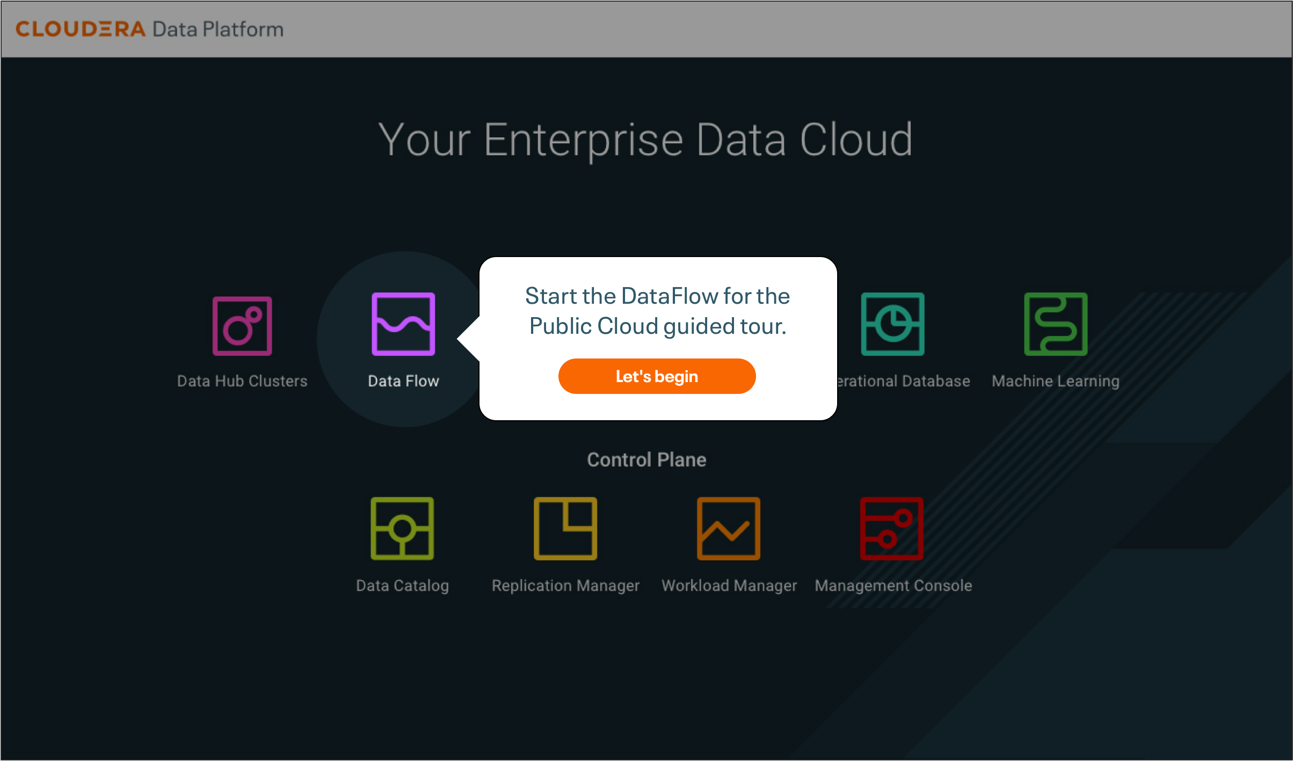The image size is (1293, 761).
Task: Click the DataFlow guided tour tooltip text
Action: coord(657,311)
